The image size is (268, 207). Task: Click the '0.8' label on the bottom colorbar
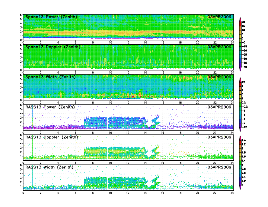[244, 169]
